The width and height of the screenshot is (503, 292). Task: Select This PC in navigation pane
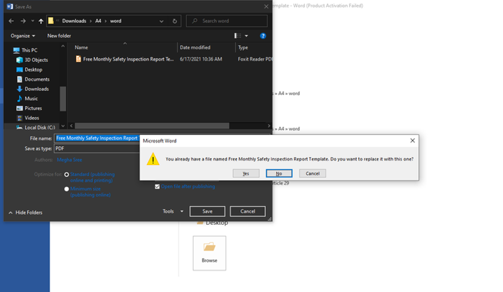[29, 50]
